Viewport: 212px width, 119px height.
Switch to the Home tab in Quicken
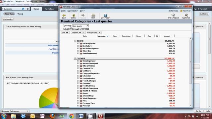36,9
